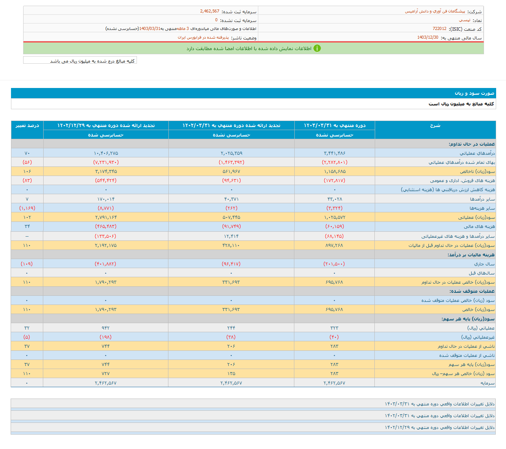Image resolution: width=506 pixels, height=449 pixels.
Task: Click the درصد تغییر column header
Action: 27,126
